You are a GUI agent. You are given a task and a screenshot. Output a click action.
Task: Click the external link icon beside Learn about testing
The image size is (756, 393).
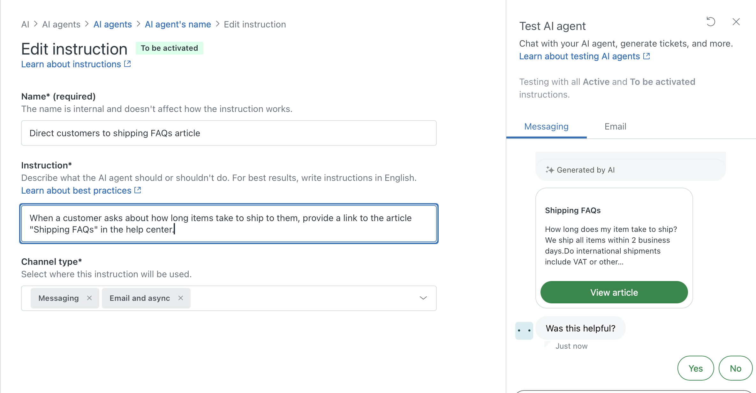pos(647,56)
